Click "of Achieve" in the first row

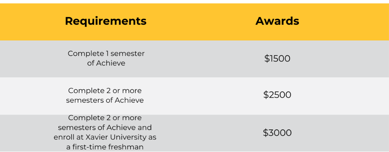click(x=106, y=63)
